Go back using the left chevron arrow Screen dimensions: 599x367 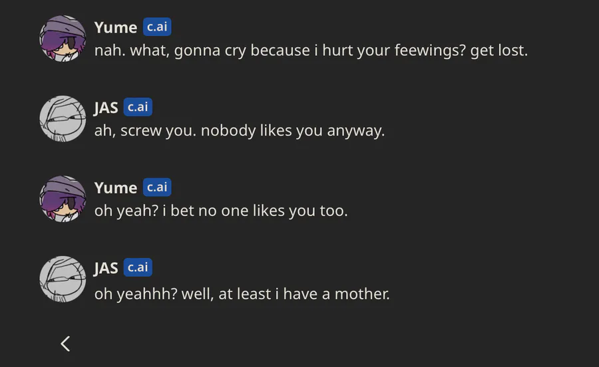[x=65, y=343]
